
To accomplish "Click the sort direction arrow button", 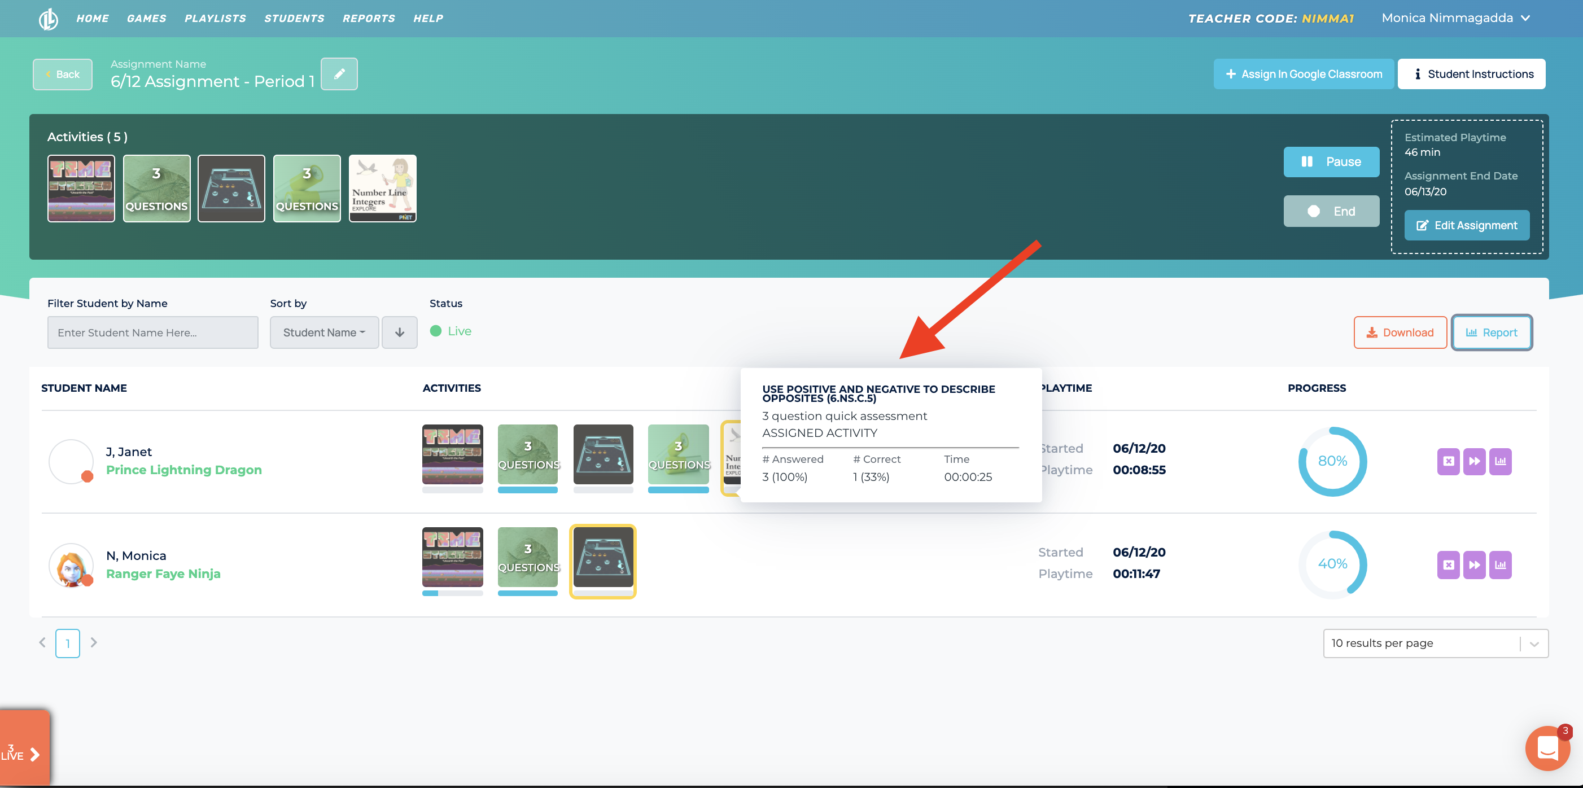I will [x=400, y=332].
